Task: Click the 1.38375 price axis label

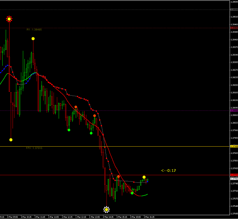Action: pyautogui.click(x=234, y=47)
